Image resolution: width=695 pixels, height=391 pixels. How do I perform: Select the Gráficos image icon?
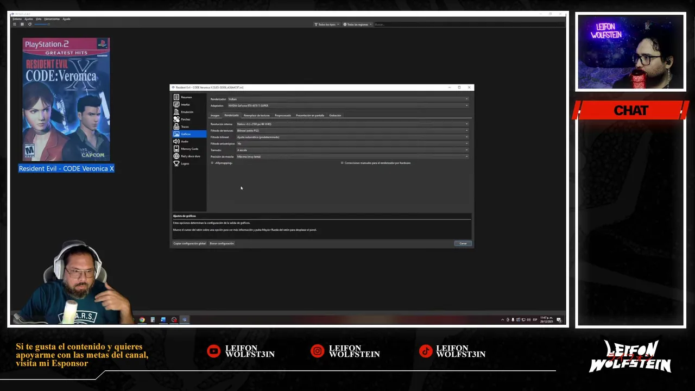pos(176,134)
